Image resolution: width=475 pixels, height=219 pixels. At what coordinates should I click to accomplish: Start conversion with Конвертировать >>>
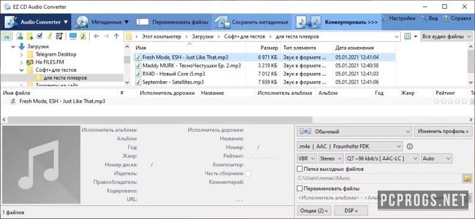pyautogui.click(x=336, y=22)
